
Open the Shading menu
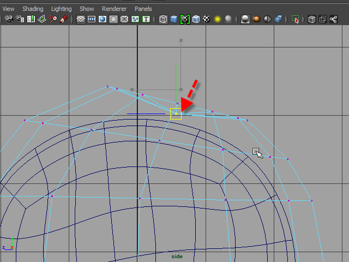(x=33, y=9)
